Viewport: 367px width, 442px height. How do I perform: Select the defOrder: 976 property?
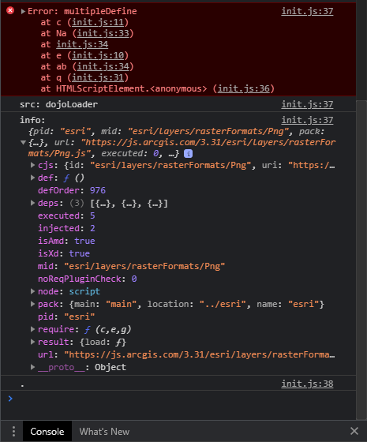72,190
